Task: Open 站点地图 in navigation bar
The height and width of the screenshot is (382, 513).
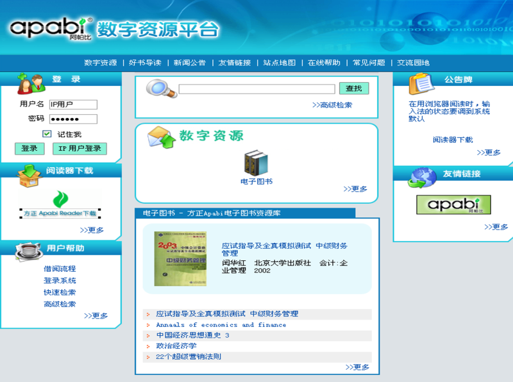Action: click(x=280, y=63)
